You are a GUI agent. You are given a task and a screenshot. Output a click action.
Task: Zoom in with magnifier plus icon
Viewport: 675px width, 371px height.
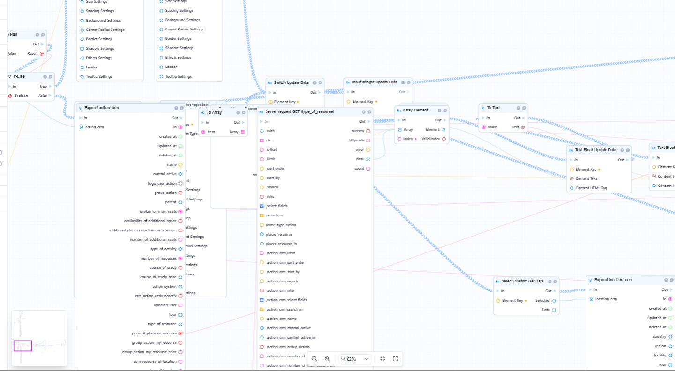pyautogui.click(x=327, y=359)
